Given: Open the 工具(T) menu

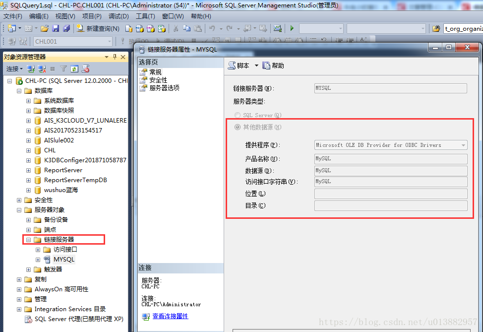Looking at the screenshot, I should [145, 16].
